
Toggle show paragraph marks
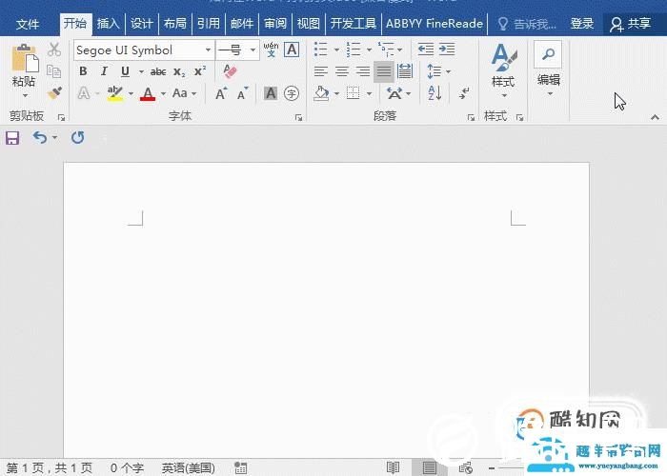[465, 93]
